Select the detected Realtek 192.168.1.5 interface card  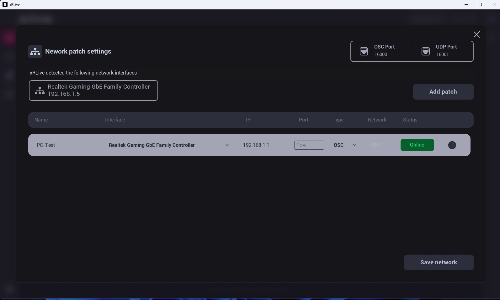click(x=93, y=91)
